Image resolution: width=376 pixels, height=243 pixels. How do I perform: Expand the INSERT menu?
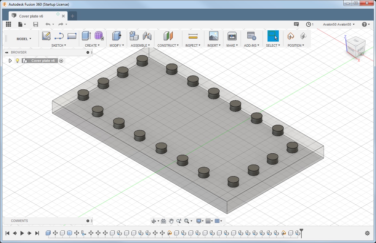(214, 45)
